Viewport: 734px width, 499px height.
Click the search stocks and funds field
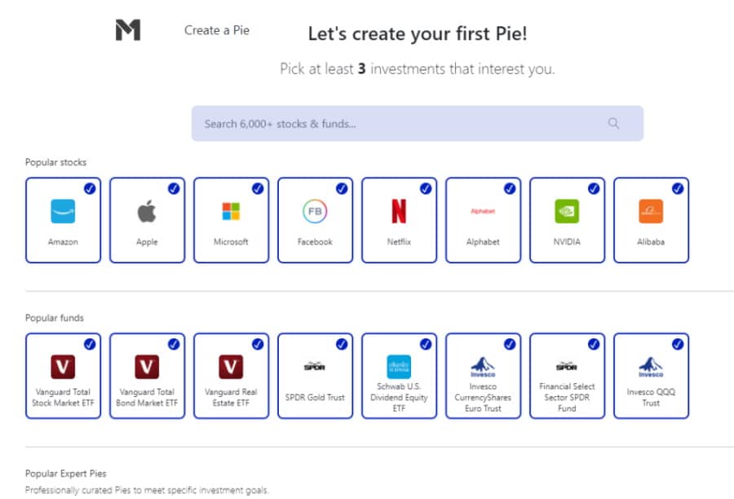point(417,124)
